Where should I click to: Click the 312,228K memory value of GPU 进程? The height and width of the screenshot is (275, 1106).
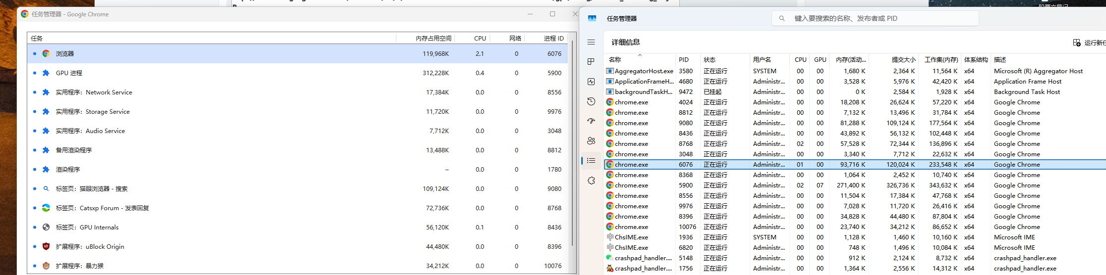[x=436, y=73]
